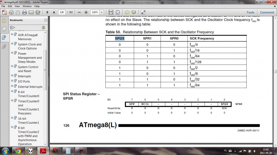Click the volume speaker tray icon
Screen dimensions: 277x155
coord(255,151)
